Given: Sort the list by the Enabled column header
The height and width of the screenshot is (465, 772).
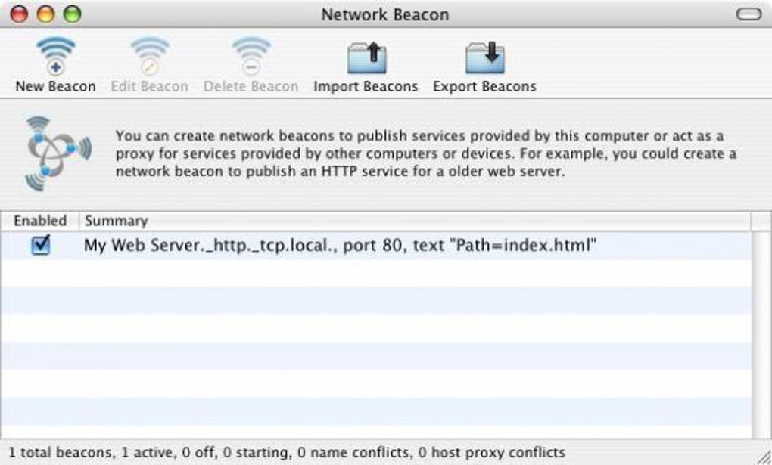Looking at the screenshot, I should point(40,221).
